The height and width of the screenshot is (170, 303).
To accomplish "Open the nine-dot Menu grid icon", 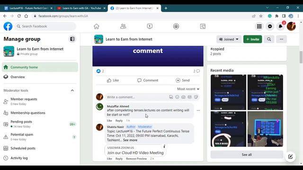I will 259,26.
